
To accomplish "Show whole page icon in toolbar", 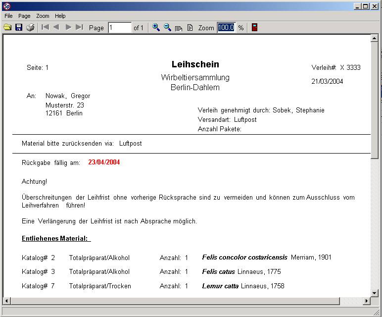I will coord(190,28).
